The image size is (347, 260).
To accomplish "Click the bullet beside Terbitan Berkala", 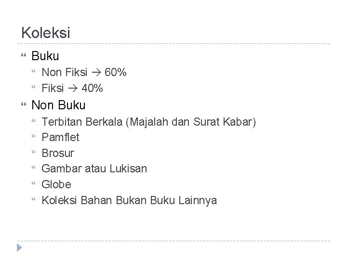I will tap(33, 120).
